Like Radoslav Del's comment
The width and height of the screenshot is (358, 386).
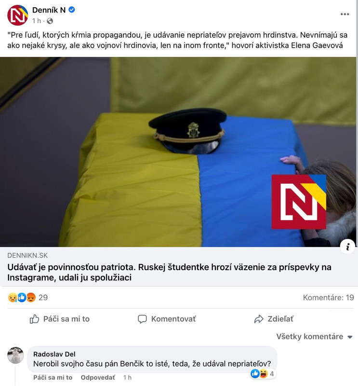pos(53,377)
